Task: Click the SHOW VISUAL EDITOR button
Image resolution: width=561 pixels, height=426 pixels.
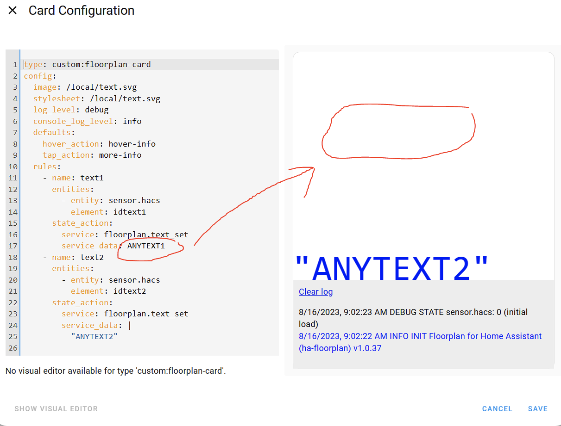Action: [x=56, y=408]
